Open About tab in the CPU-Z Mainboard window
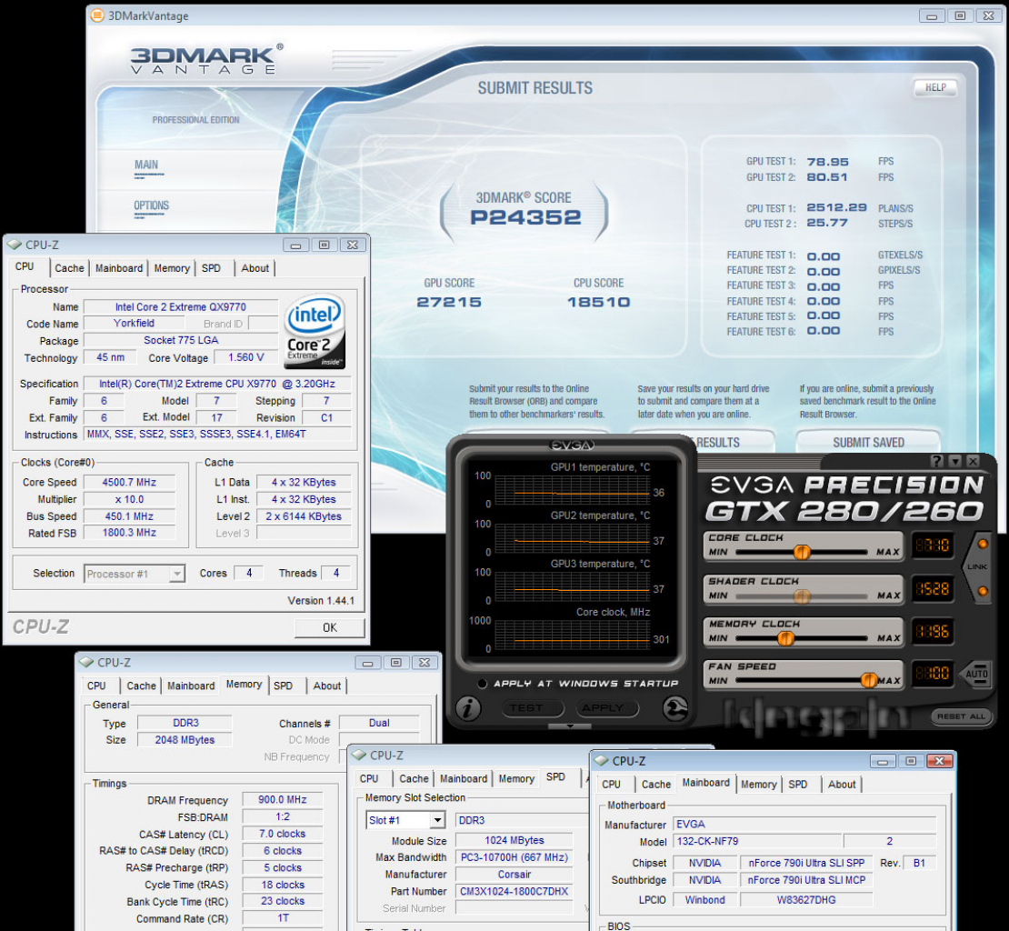 (x=842, y=785)
